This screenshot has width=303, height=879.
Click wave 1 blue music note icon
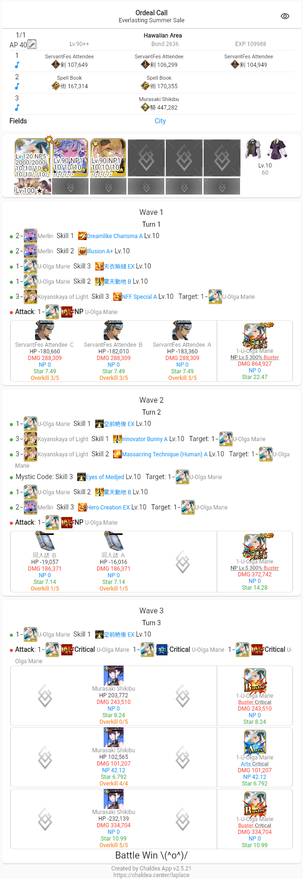17,65
